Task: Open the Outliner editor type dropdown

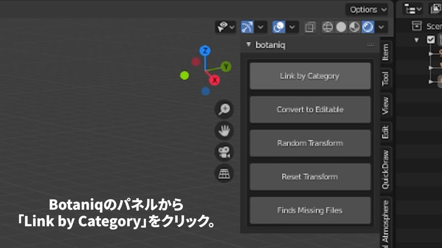Action: pyautogui.click(x=413, y=9)
